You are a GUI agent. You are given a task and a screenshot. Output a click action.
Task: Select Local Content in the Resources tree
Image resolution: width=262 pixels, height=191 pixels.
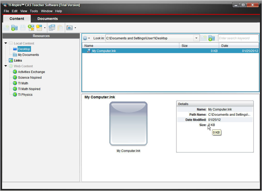coord(24,43)
